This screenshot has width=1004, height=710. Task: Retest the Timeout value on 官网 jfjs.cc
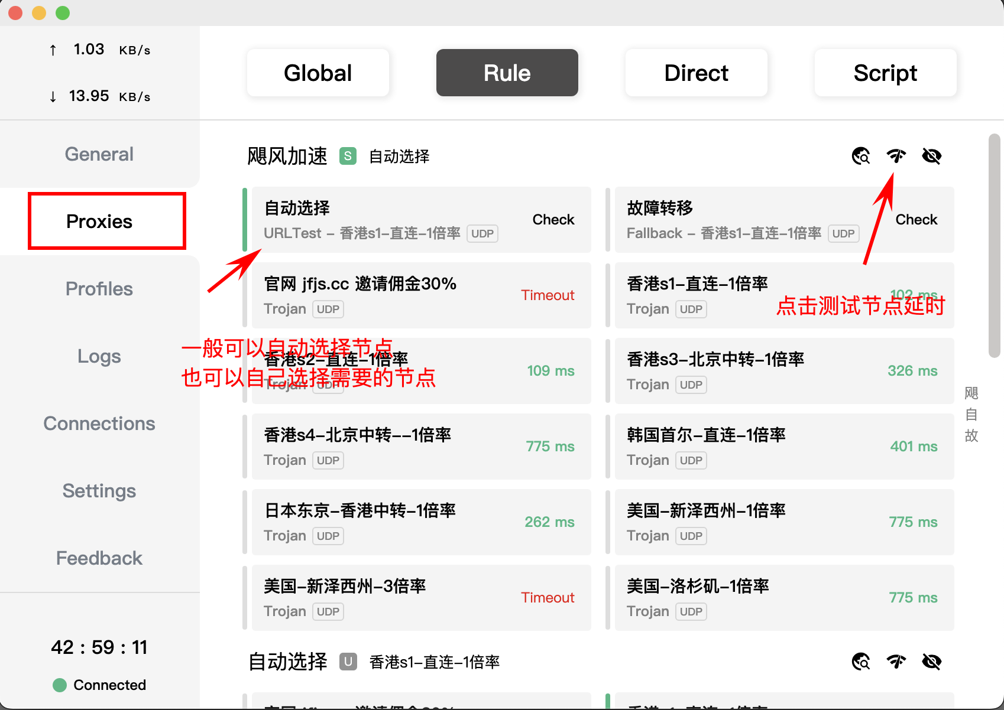pos(548,295)
